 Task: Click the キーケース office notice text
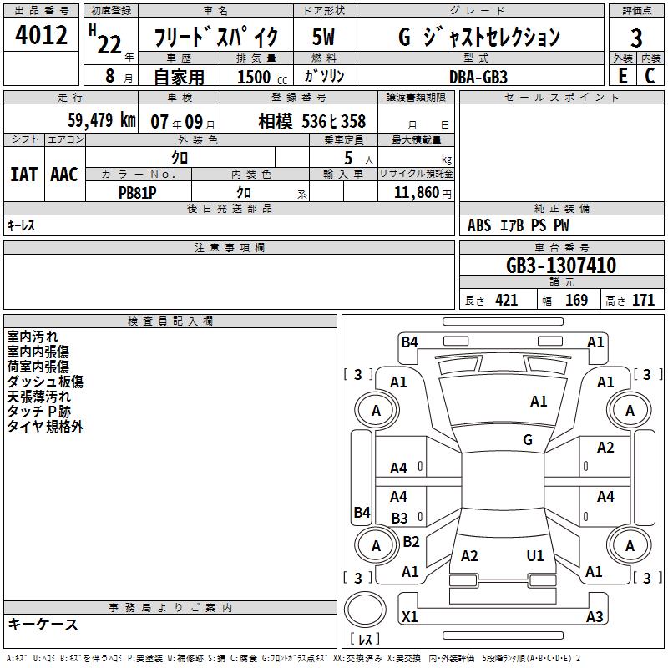[x=43, y=625]
